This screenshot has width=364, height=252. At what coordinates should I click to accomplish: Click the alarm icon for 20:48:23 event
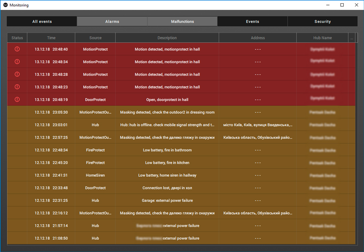click(17, 87)
